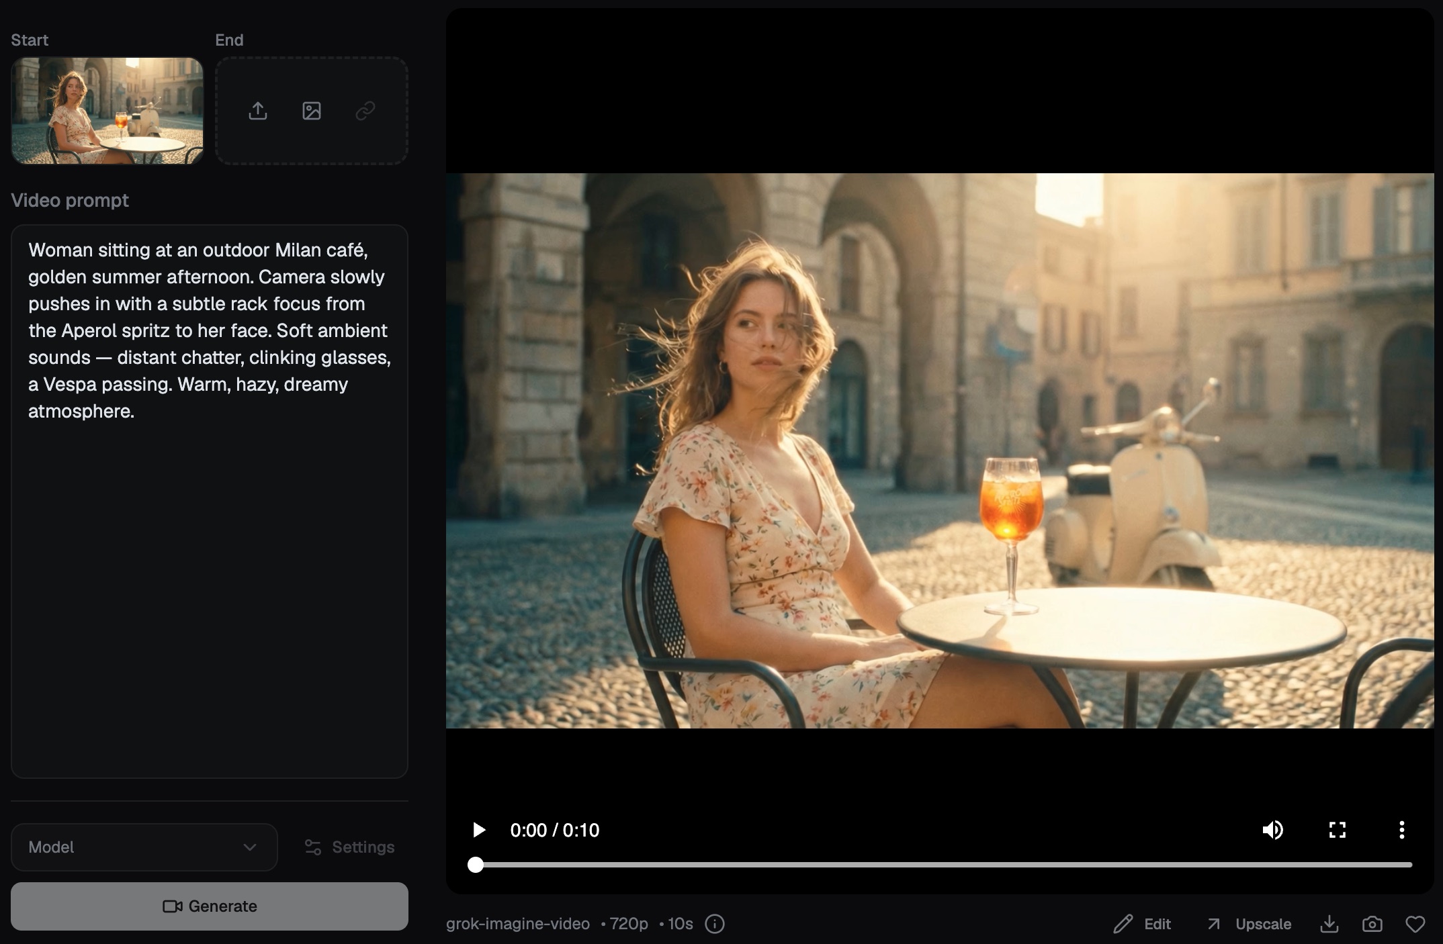Click the upload icon in End frame box

pos(258,111)
